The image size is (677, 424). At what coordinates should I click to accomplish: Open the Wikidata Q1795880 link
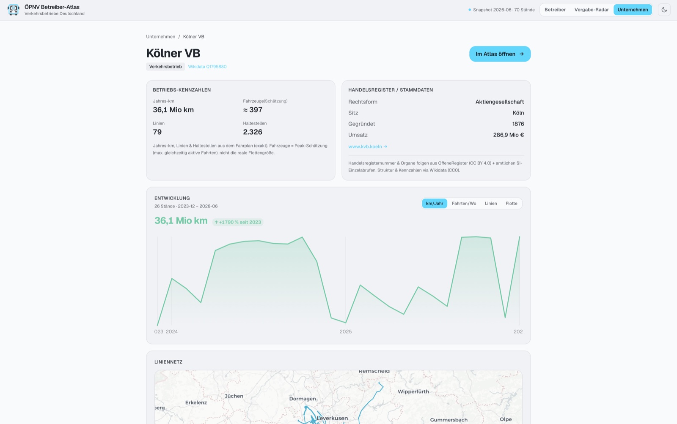pyautogui.click(x=207, y=67)
